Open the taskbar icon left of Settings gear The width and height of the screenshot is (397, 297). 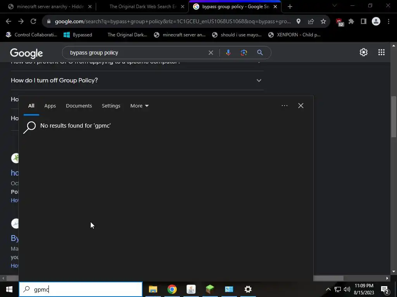(229, 289)
